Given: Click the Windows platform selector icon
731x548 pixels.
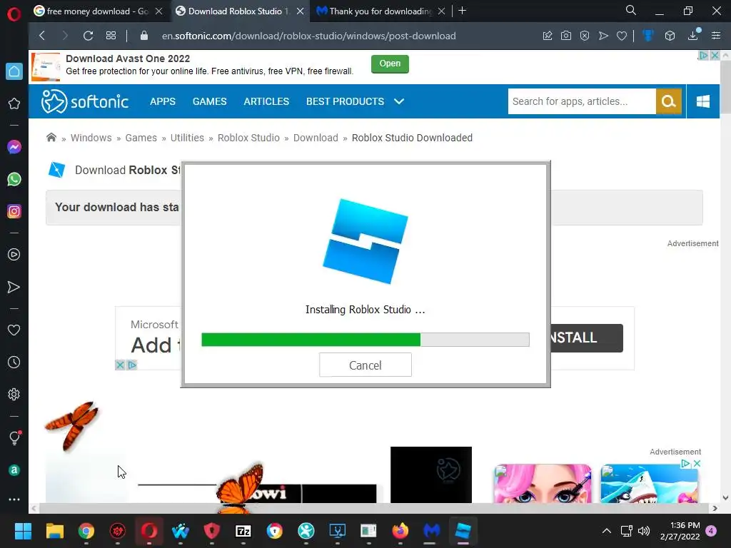Looking at the screenshot, I should point(702,101).
